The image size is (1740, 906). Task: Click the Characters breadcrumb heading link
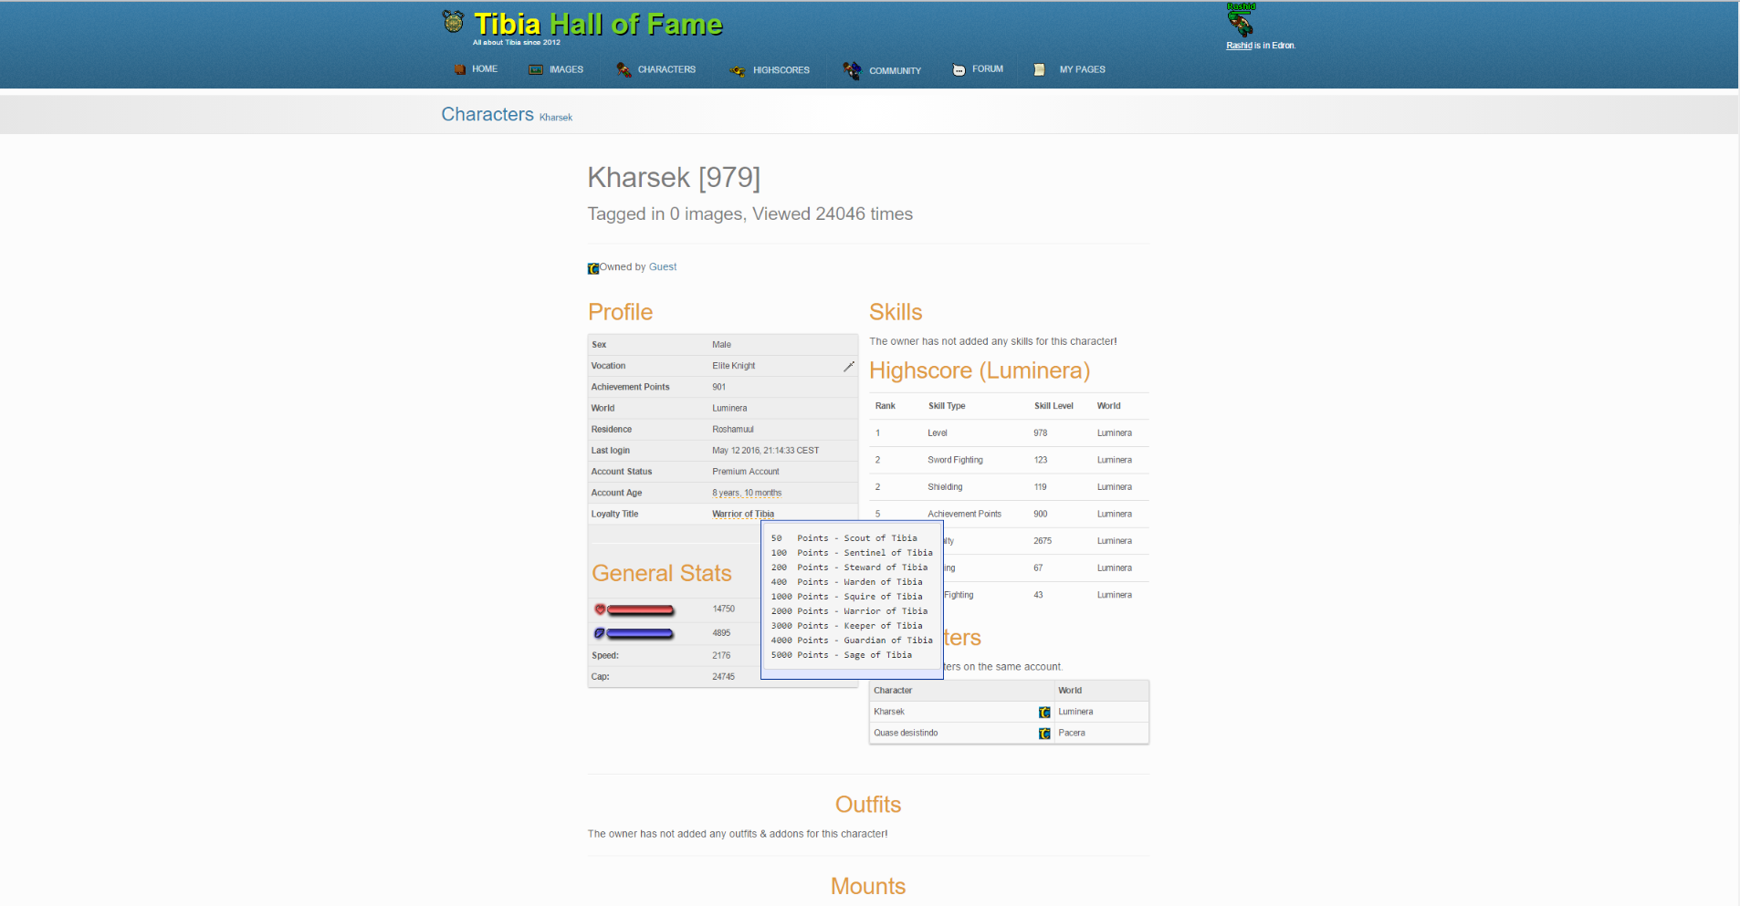tap(487, 114)
